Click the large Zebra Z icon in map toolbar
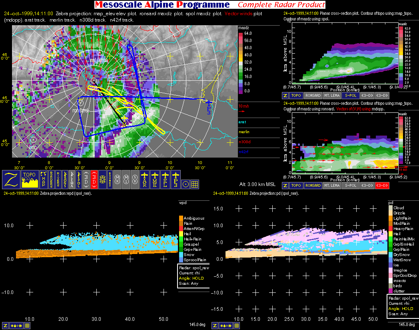The height and width of the screenshot is (330, 419). tap(11, 180)
